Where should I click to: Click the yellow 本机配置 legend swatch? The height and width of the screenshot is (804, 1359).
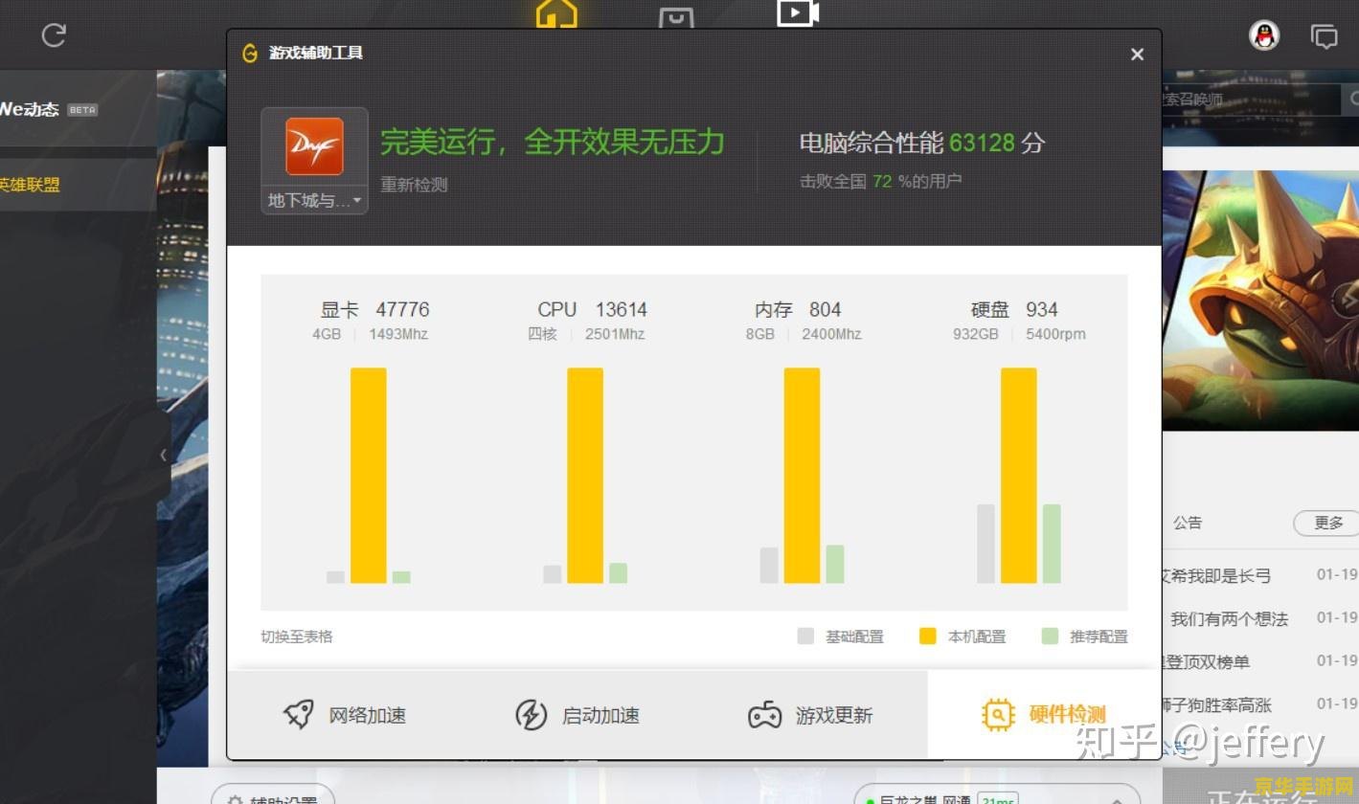pos(927,636)
